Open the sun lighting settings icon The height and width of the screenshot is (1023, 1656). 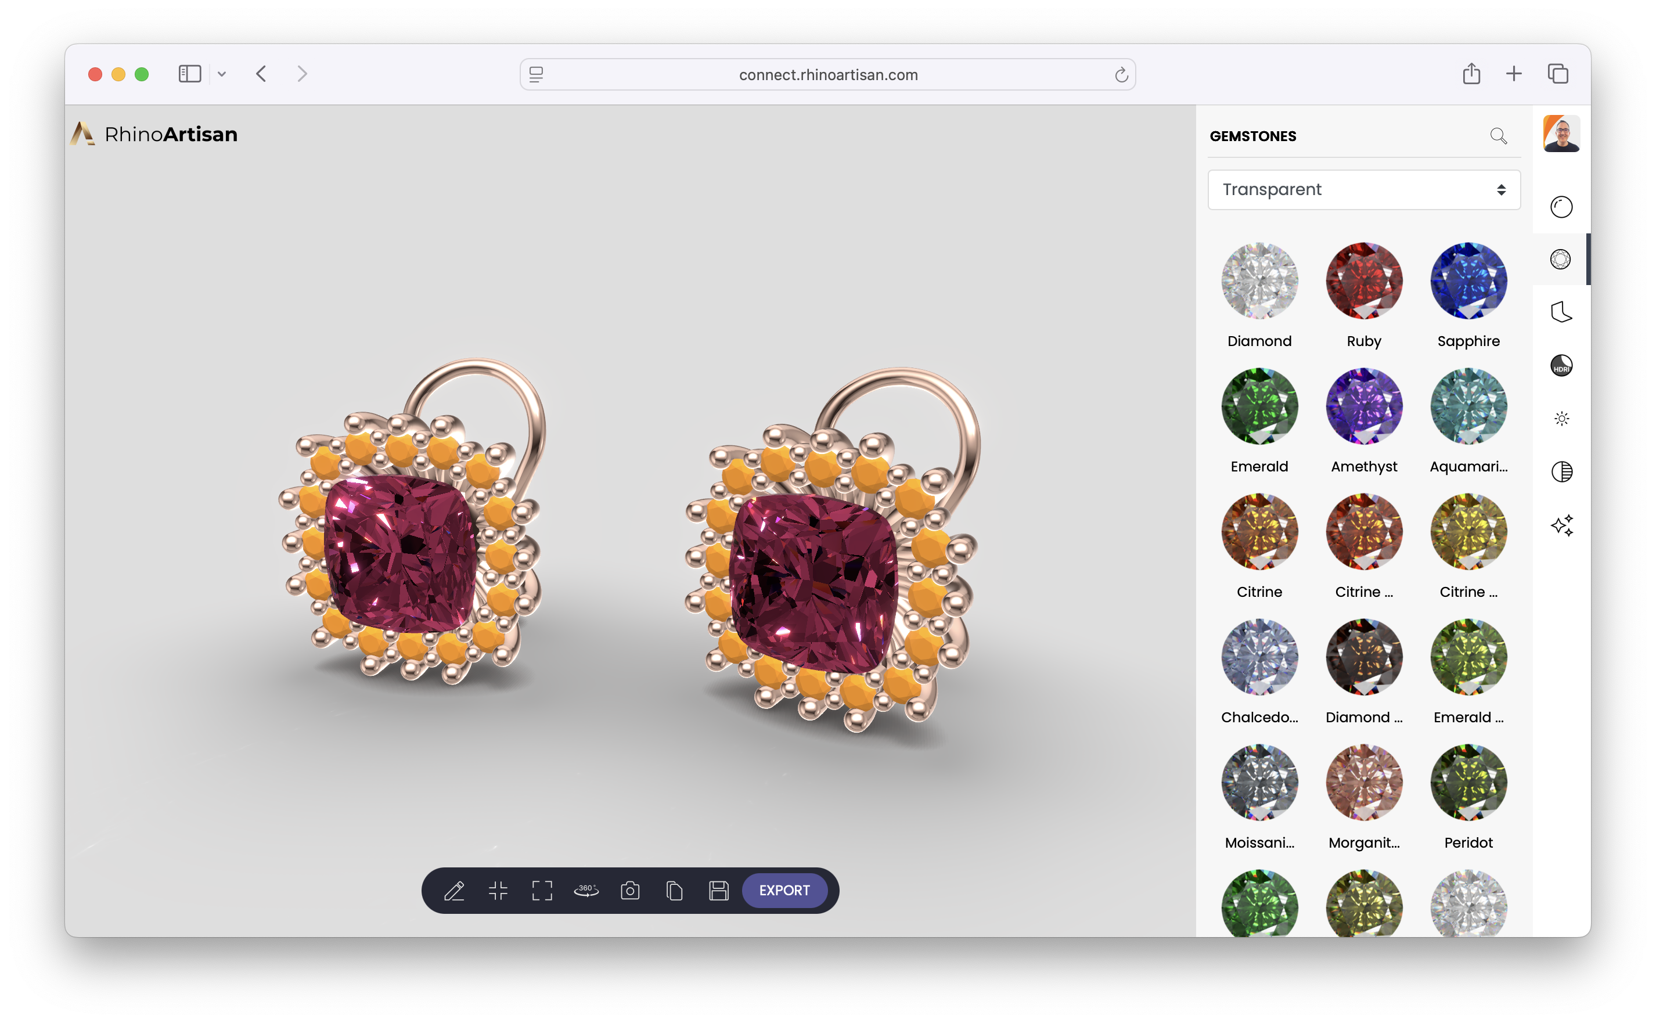pos(1561,418)
